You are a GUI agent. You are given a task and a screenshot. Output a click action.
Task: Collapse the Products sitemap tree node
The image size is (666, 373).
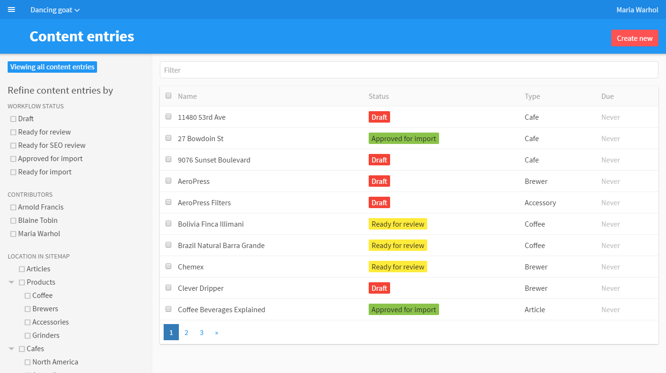click(x=11, y=282)
